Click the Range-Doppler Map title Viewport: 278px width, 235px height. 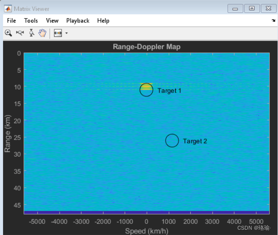pyautogui.click(x=146, y=47)
